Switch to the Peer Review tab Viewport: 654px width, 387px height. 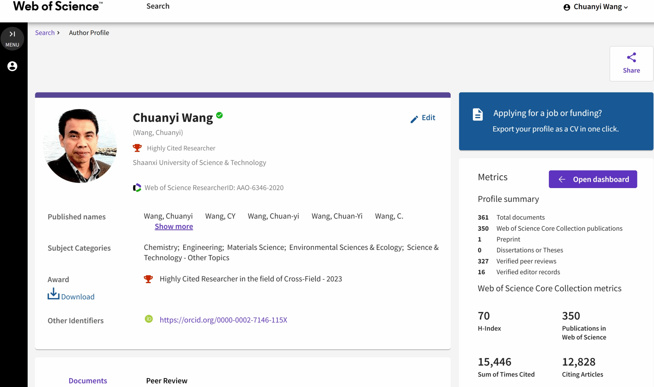coord(166,380)
